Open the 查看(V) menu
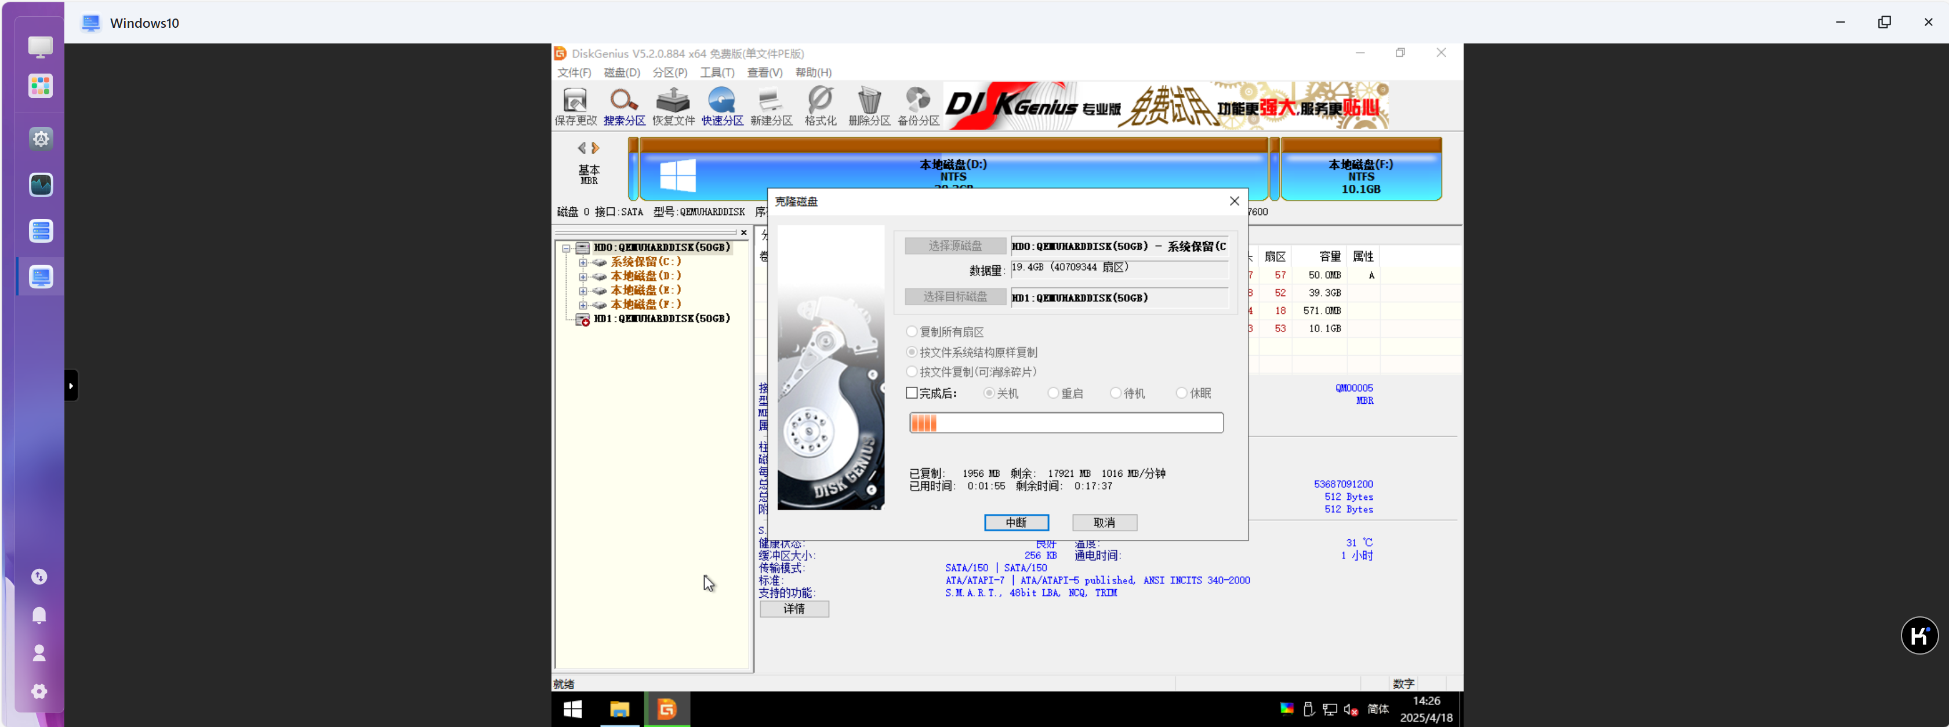 click(765, 72)
